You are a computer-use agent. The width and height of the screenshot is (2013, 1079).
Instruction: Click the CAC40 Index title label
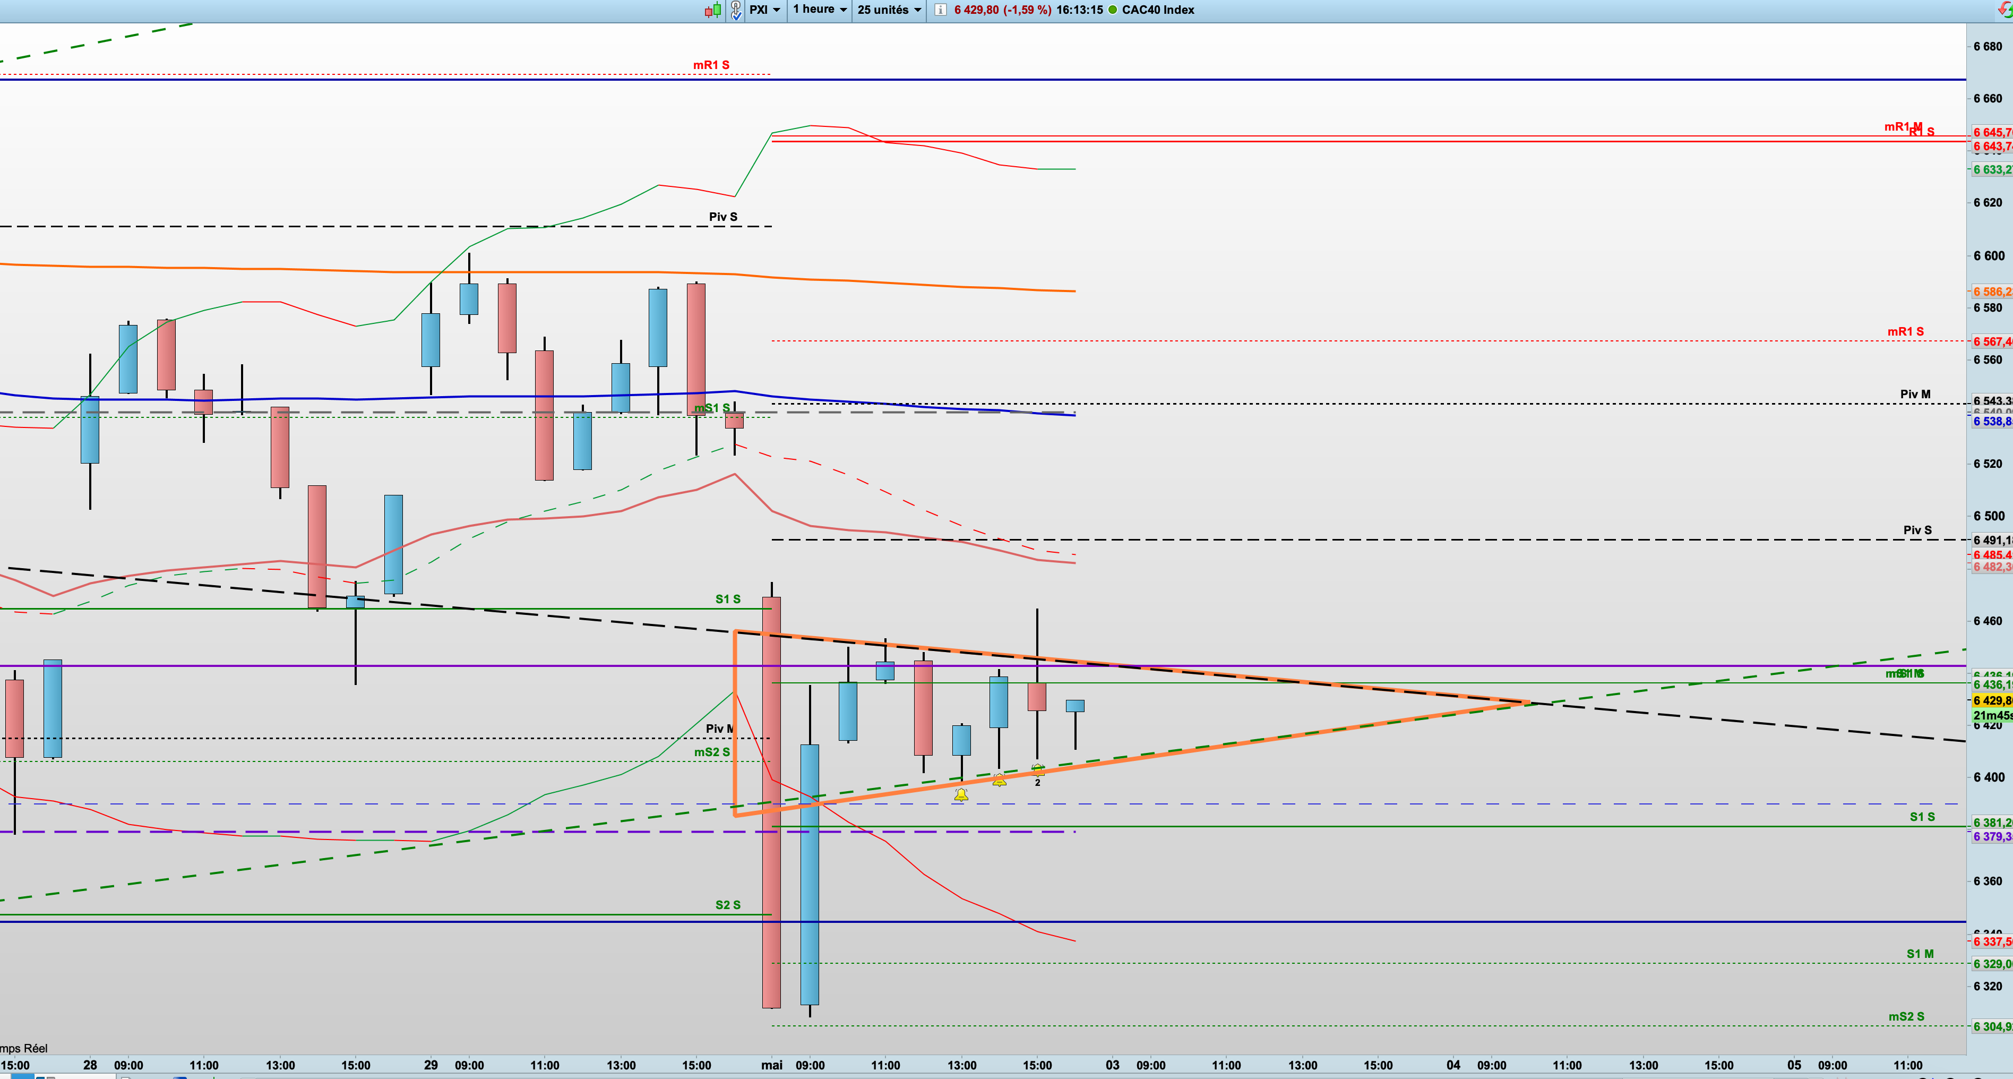1158,10
